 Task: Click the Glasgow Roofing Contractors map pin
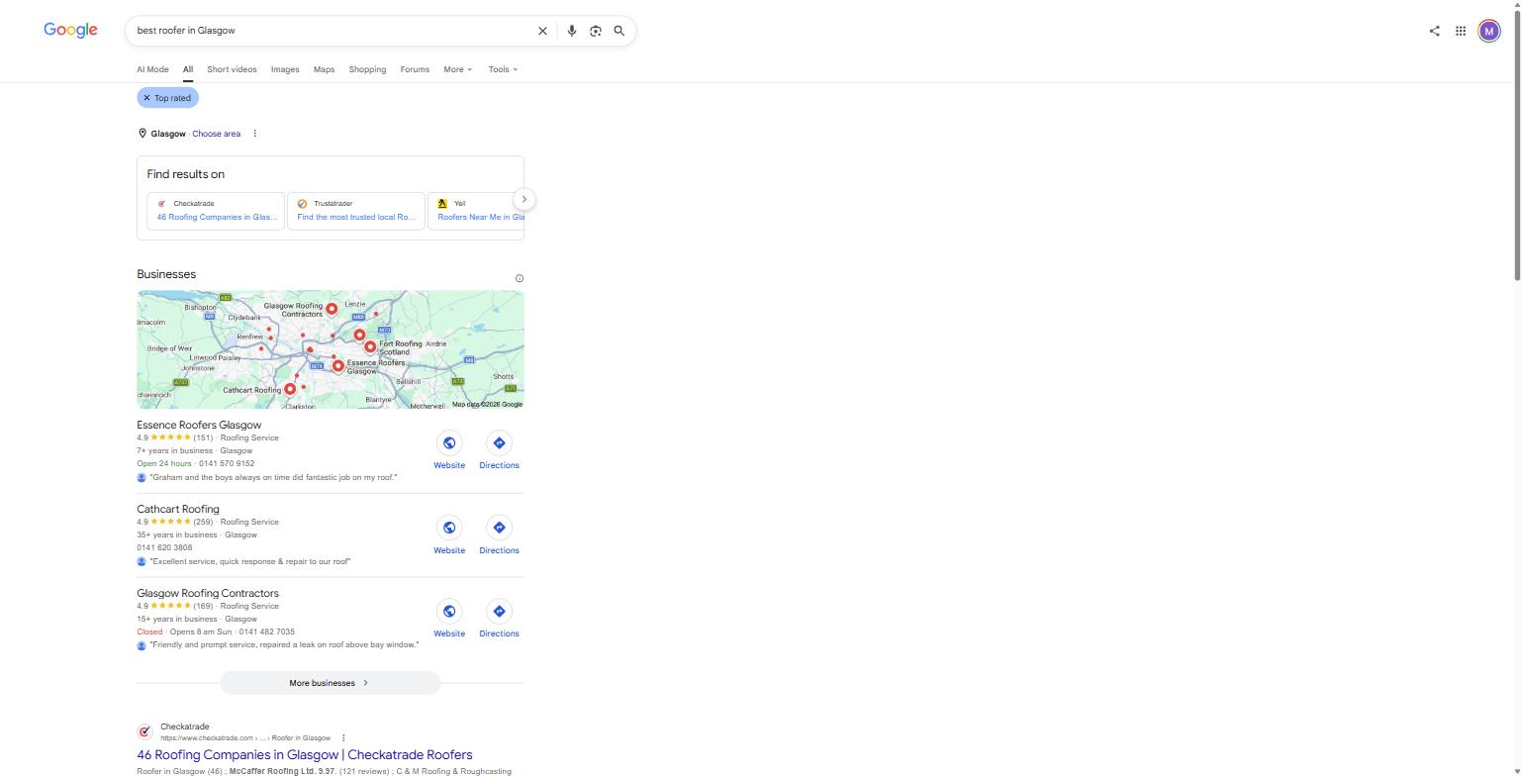[x=332, y=309]
